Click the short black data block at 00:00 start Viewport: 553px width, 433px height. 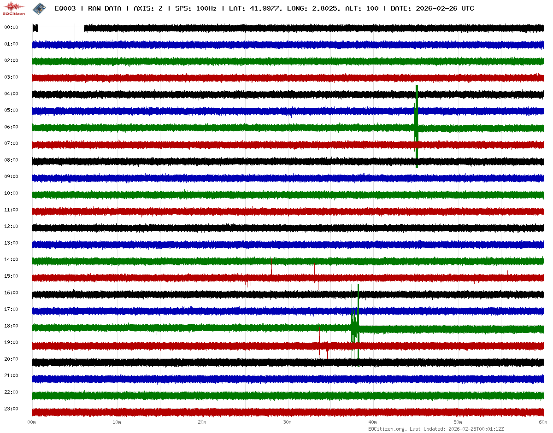pyautogui.click(x=35, y=29)
